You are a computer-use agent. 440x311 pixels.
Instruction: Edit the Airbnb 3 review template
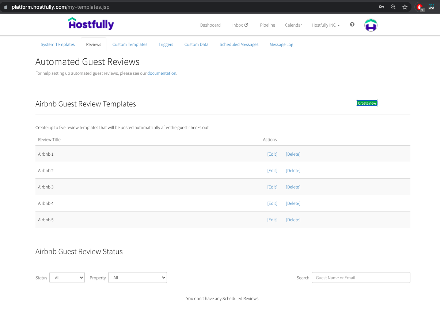point(272,187)
